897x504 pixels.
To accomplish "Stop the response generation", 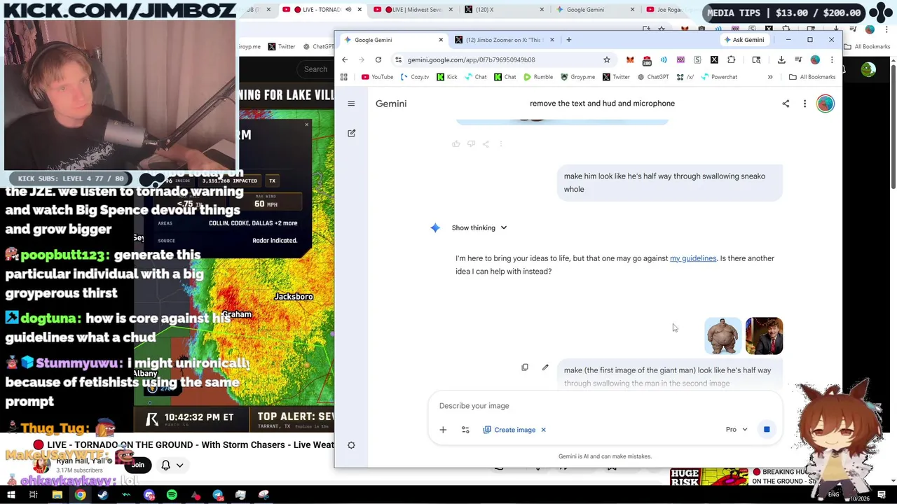I will pyautogui.click(x=767, y=429).
